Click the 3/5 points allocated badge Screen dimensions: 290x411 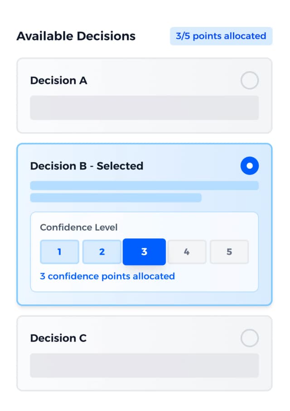coord(221,36)
